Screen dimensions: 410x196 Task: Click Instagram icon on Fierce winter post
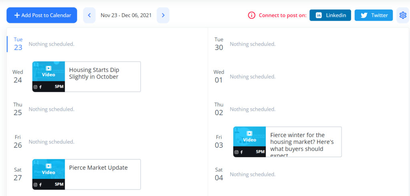coord(237,152)
